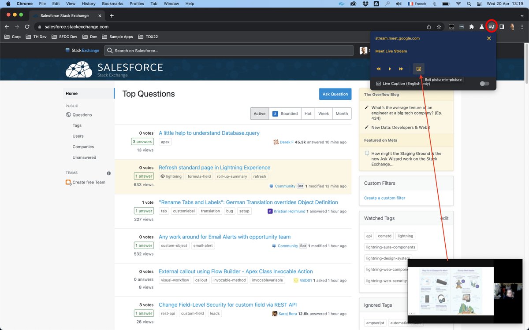Open the Profiles menu in menu bar
The width and height of the screenshot is (529, 330).
(x=137, y=4)
